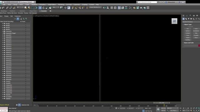
Task: Open the Modifiers menu
Action: pyautogui.click(x=34, y=5)
